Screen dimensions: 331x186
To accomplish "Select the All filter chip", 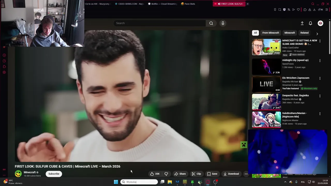I will [x=255, y=33].
